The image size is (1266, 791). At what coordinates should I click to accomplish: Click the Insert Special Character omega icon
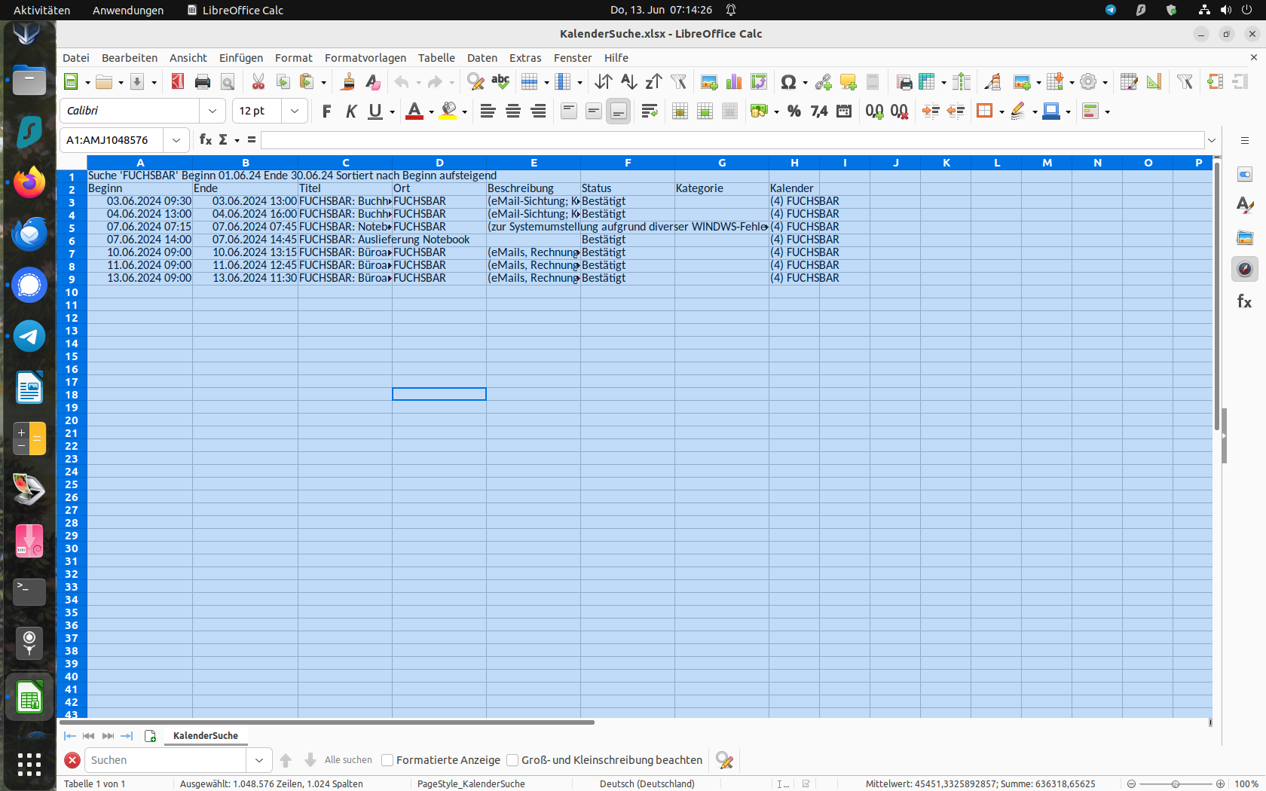click(788, 82)
